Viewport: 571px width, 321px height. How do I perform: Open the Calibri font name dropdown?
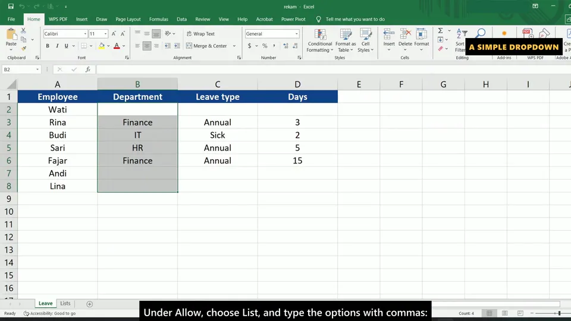(85, 34)
